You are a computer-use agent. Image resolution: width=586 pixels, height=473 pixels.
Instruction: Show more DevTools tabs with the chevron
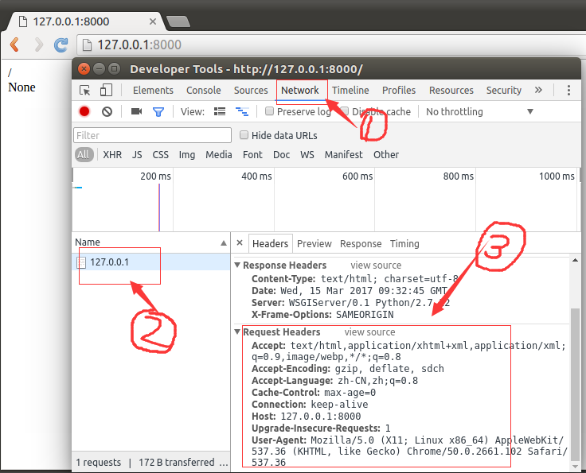click(538, 91)
